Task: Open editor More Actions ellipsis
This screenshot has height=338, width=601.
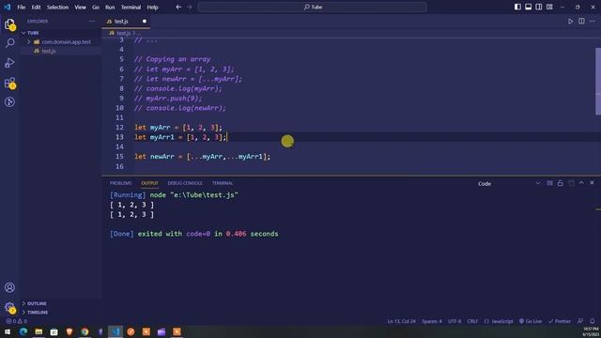Action: point(593,22)
